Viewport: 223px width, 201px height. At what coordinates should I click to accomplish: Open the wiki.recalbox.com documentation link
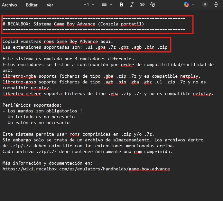(x=86, y=169)
